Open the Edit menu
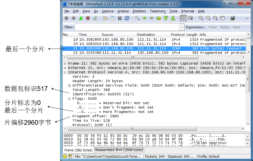Screen dimensions: 253x161 point(76,11)
